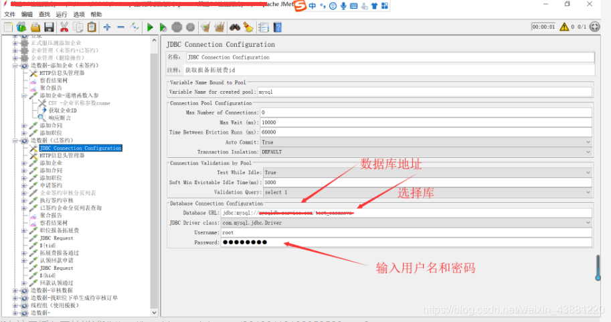Expand the 申请签约 tree node

(x=24, y=185)
